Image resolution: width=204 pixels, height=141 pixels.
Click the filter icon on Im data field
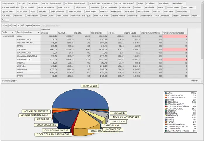(x=23, y=26)
